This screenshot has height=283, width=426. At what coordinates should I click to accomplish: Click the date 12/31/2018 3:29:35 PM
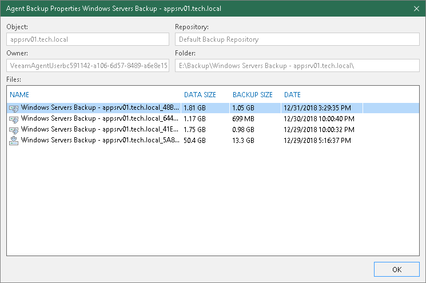pyautogui.click(x=317, y=108)
